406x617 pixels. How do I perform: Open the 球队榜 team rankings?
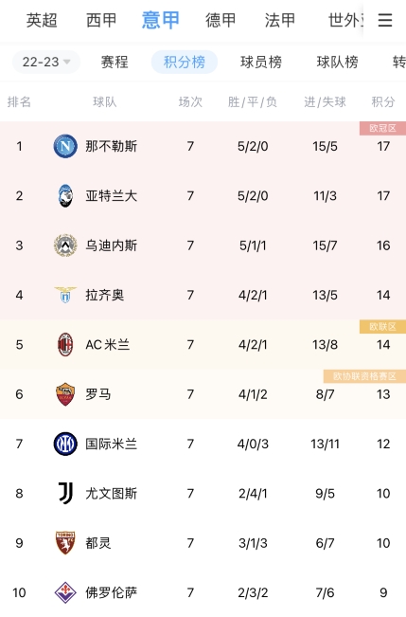point(337,63)
